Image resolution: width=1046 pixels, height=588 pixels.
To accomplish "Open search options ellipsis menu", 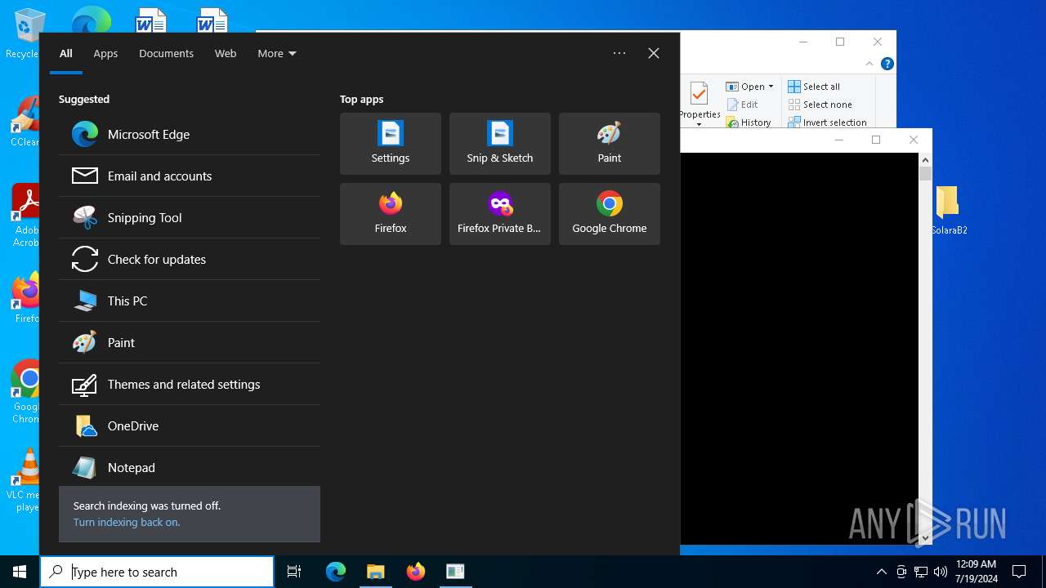I will (x=619, y=53).
